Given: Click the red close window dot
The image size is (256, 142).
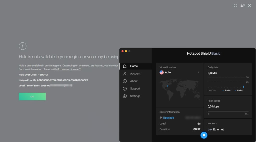Looking at the screenshot, I should pos(122,51).
